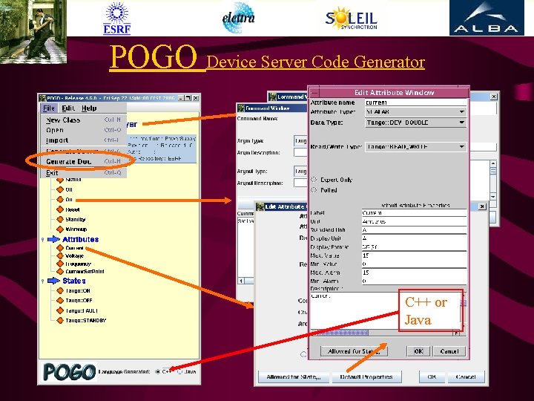Click the POGO logo in the bottom bar
This screenshot has width=534, height=401.
tap(70, 372)
